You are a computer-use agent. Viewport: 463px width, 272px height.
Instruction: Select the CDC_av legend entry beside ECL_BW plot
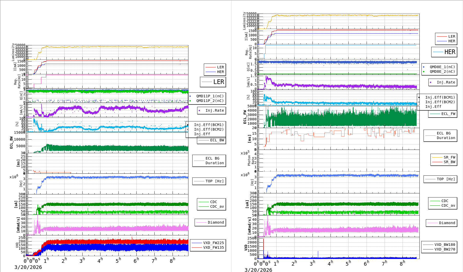[x=217, y=206]
